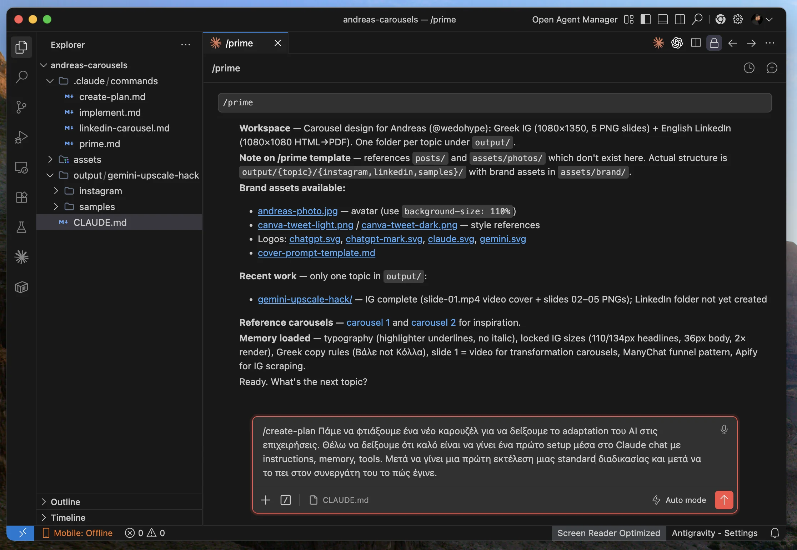
Task: Click the CLAUDE.md context chip in input
Action: 339,500
